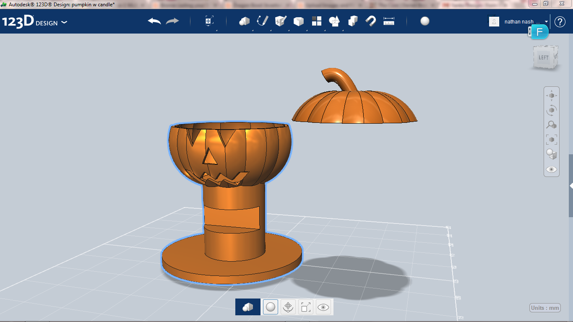Select the Magnify zoom icon on right navigation bar
Viewport: 573px width, 322px height.
click(551, 125)
